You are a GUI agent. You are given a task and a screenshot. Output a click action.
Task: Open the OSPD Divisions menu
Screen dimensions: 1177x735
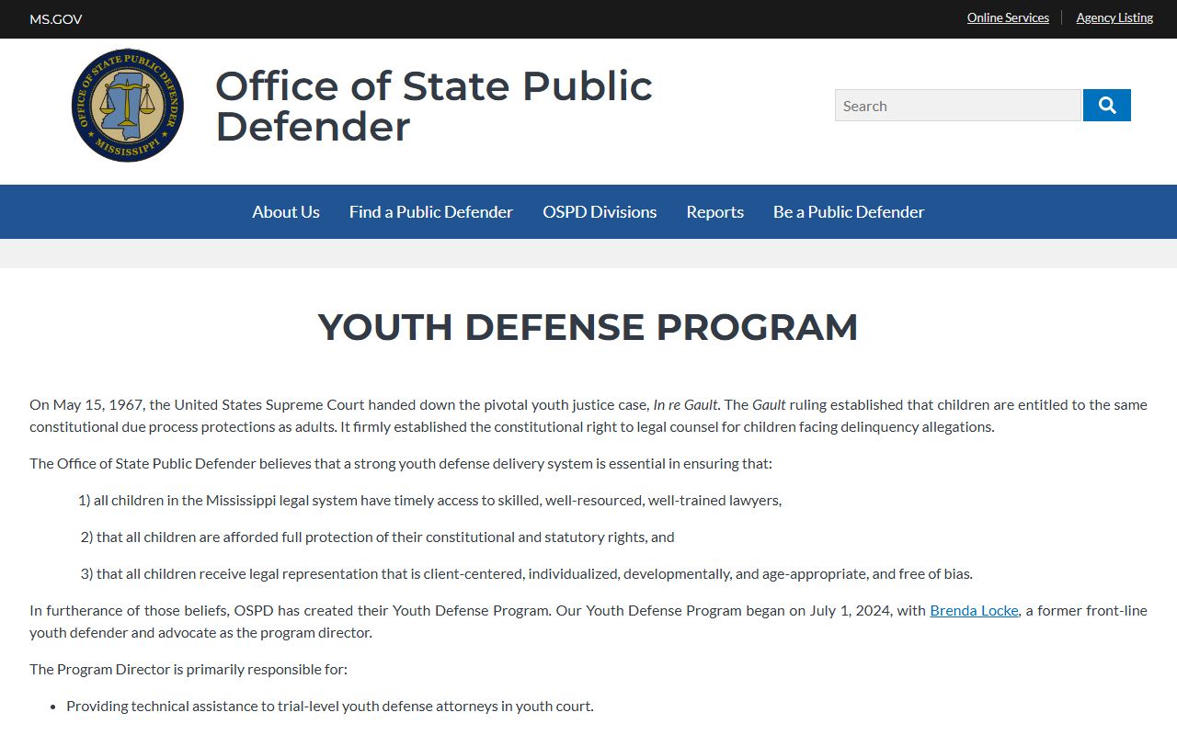(600, 212)
